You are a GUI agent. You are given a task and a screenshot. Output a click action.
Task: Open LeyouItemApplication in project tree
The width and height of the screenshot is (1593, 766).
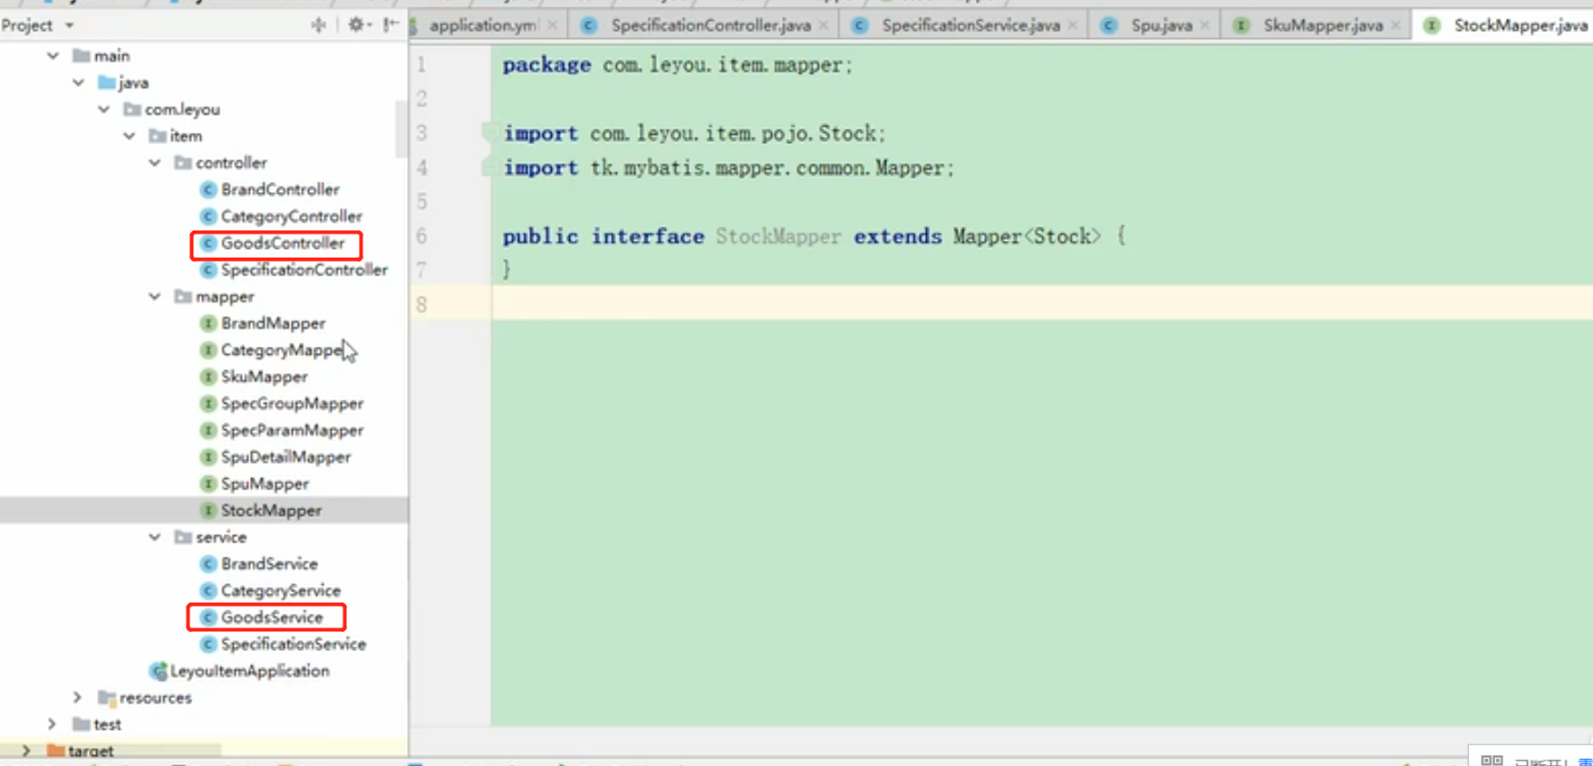point(249,671)
